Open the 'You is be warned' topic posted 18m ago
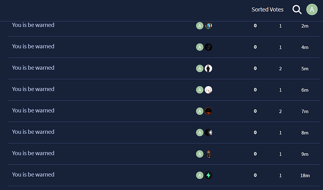The width and height of the screenshot is (323, 190). click(33, 175)
